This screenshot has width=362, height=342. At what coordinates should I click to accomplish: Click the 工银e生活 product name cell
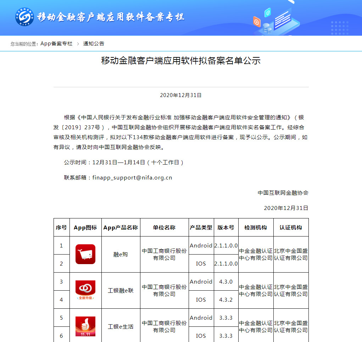coord(121,326)
